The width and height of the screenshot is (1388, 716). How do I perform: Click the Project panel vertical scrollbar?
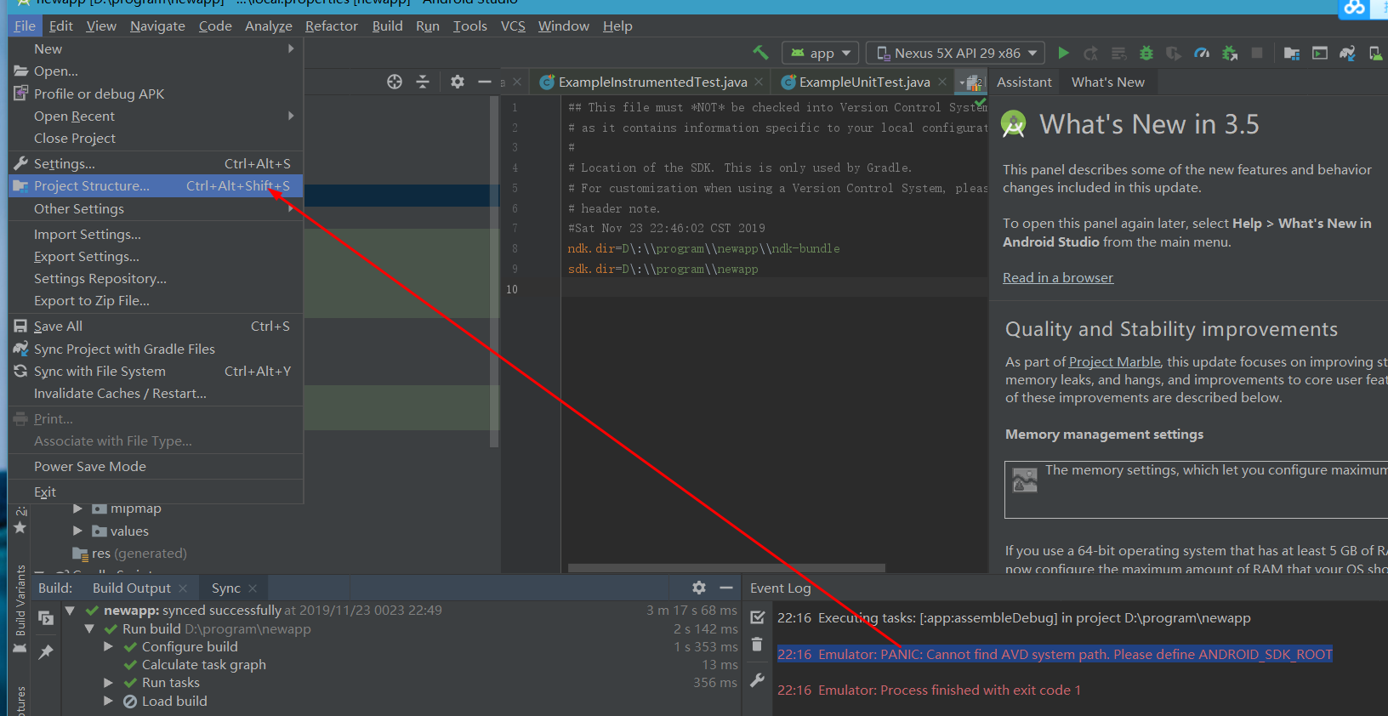[x=494, y=272]
